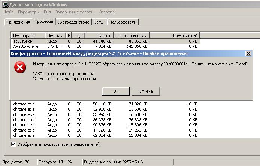Click the SYSTEM user name cell

coord(54,46)
